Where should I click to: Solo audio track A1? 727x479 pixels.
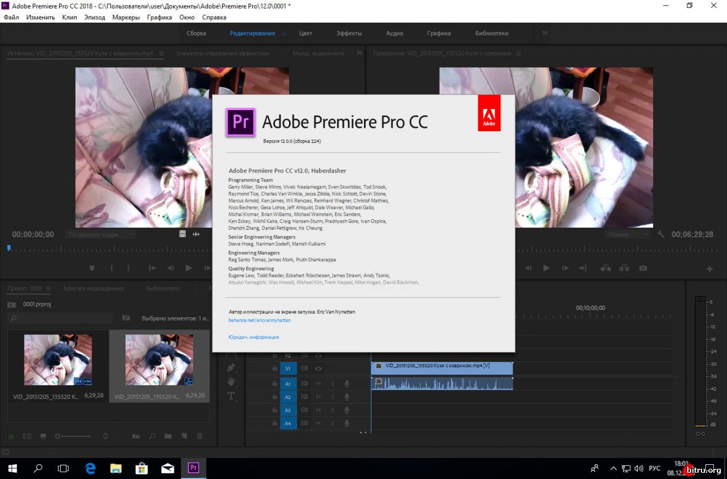click(x=333, y=384)
